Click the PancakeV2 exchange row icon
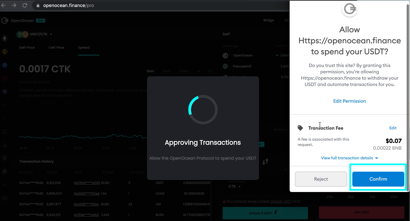Image resolution: width=410 pixels, height=221 pixels. click(x=225, y=66)
